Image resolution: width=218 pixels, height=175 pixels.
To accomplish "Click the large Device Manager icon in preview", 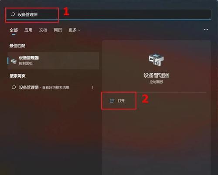I will [x=156, y=60].
